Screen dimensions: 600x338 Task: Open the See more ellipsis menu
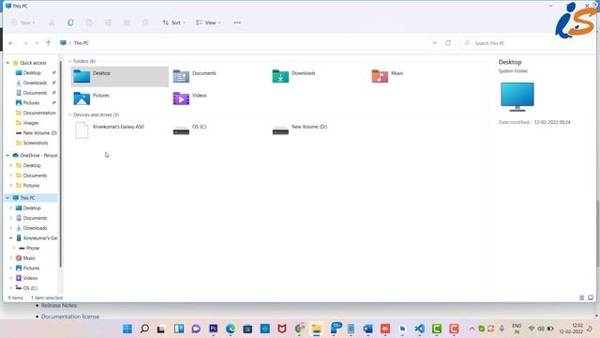coord(237,23)
